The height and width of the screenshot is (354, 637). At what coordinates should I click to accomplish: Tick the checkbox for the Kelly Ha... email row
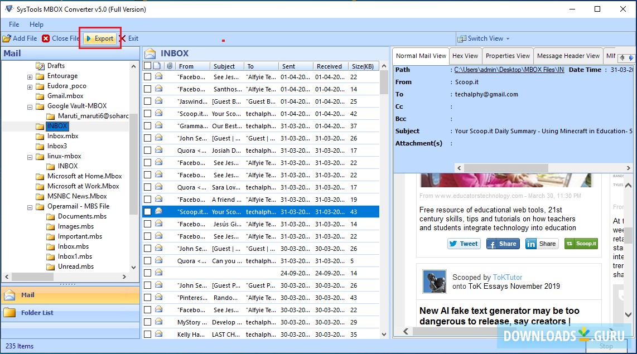click(x=147, y=334)
